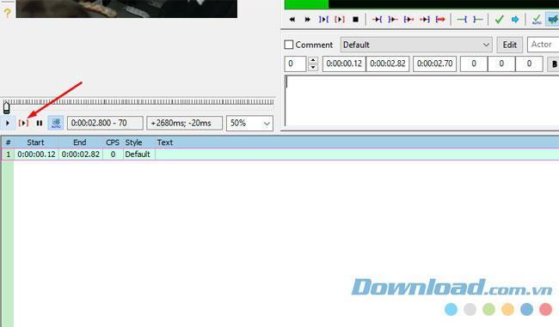This screenshot has height=327, width=559.
Task: Play the audio selection
Action: coord(340,19)
